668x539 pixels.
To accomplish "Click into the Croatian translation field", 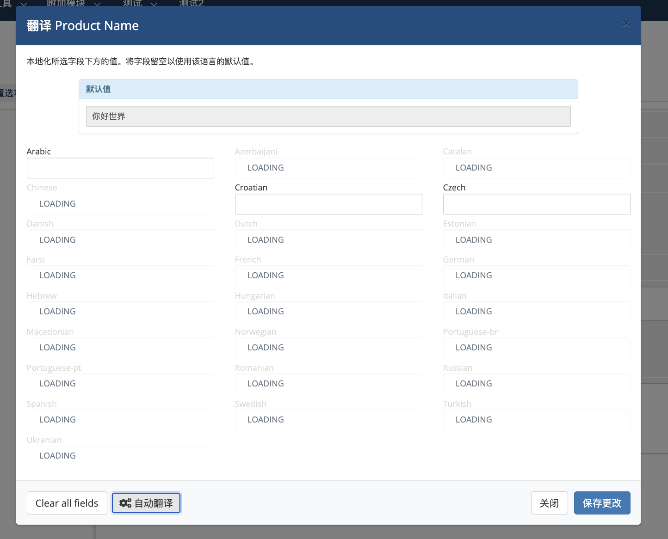I will coord(328,204).
